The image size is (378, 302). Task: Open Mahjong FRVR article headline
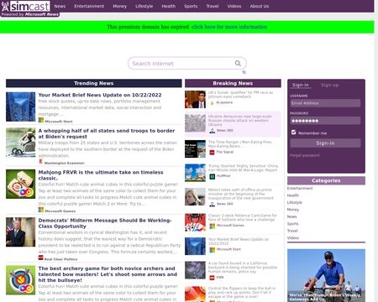coord(101,175)
